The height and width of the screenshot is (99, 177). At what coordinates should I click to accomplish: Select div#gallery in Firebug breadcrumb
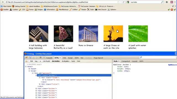coord(66,61)
